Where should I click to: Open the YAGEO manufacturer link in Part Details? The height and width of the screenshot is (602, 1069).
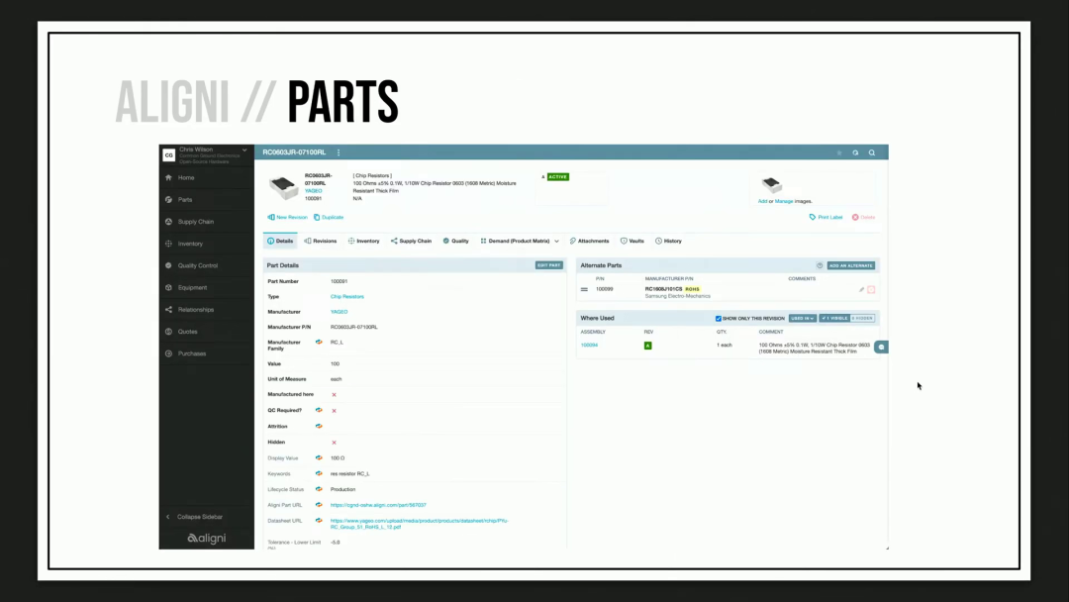339,312
